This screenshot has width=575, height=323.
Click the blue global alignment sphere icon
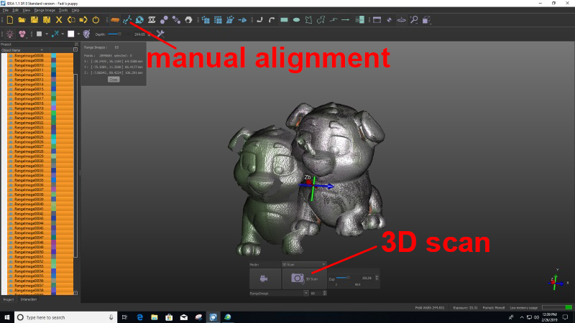coord(139,20)
